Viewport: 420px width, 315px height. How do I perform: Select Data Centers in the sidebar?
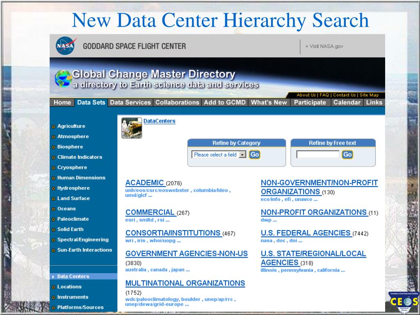pyautogui.click(x=73, y=276)
